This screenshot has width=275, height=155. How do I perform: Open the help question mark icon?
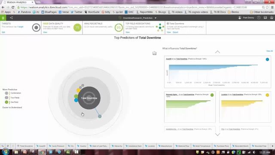[x=259, y=18]
